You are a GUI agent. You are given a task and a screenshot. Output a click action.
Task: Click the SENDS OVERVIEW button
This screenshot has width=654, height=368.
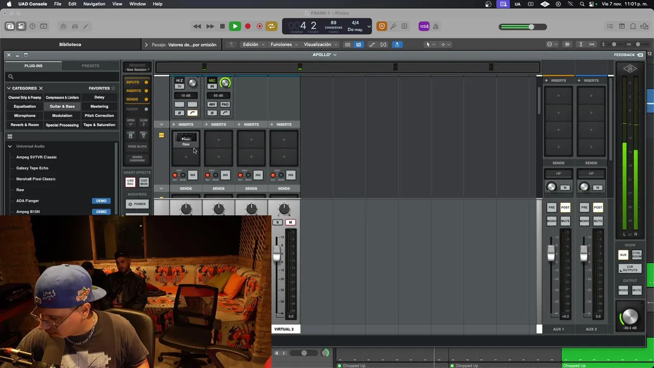pos(137,159)
